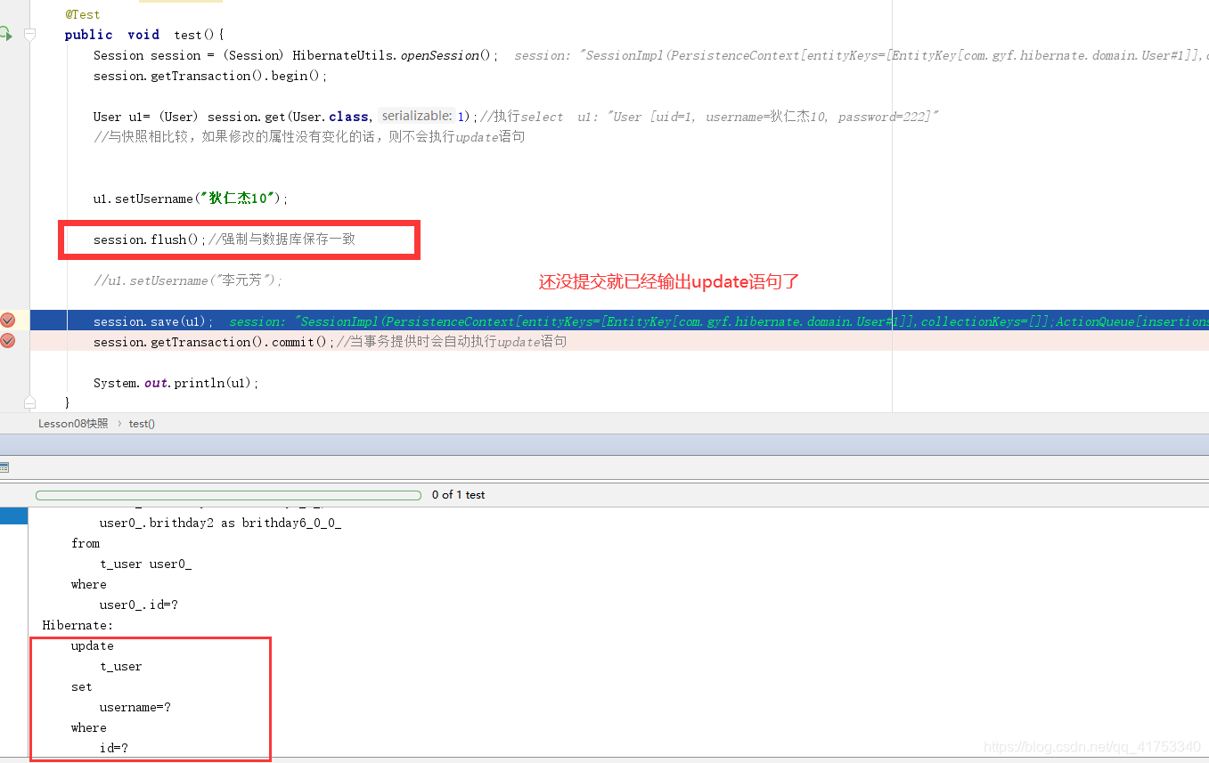Click the 'update' keyword in the console output
This screenshot has height=763, width=1209.
92,645
